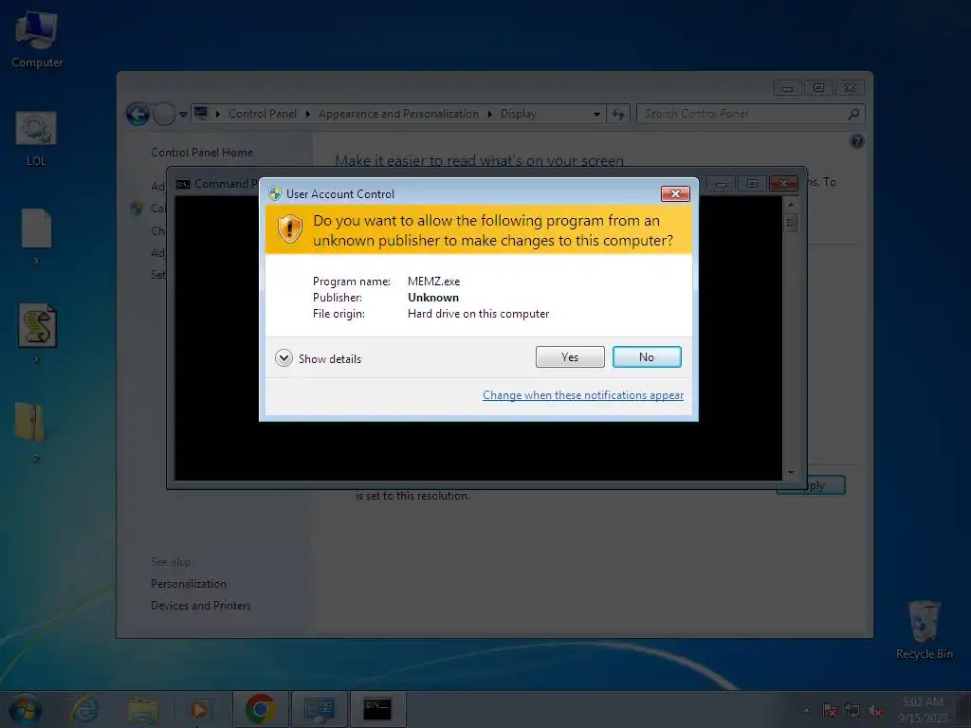Image resolution: width=971 pixels, height=728 pixels.
Task: Switch to Command Prompt taskbar button
Action: click(x=377, y=709)
